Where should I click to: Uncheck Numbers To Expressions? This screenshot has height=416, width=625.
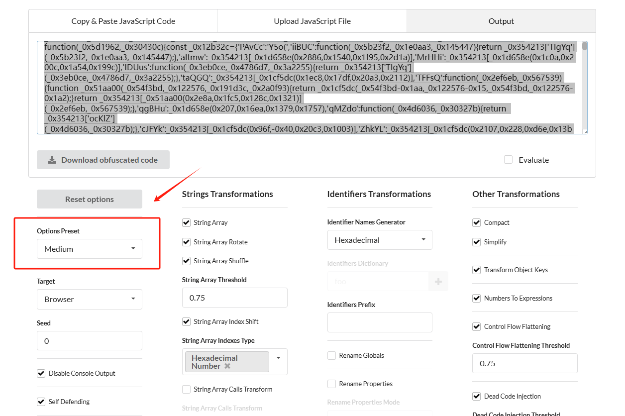click(x=477, y=298)
